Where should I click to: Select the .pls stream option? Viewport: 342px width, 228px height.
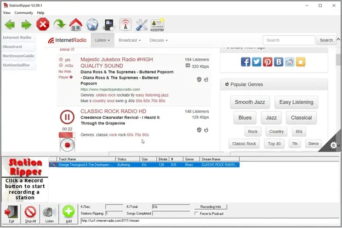[x=64, y=60]
